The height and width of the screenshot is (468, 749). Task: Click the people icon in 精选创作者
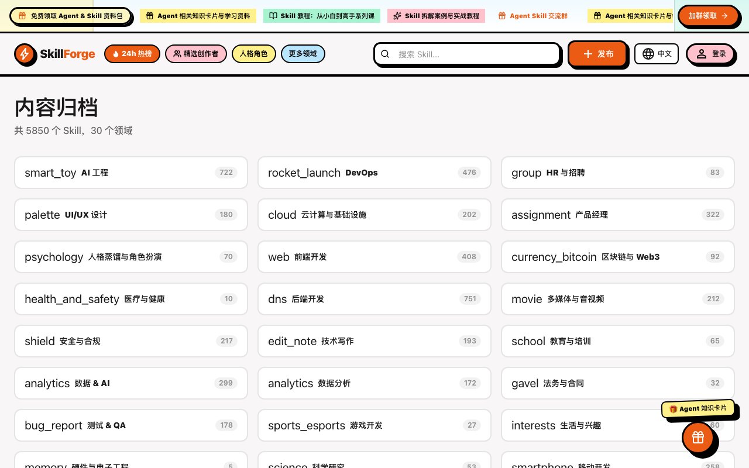pos(177,54)
